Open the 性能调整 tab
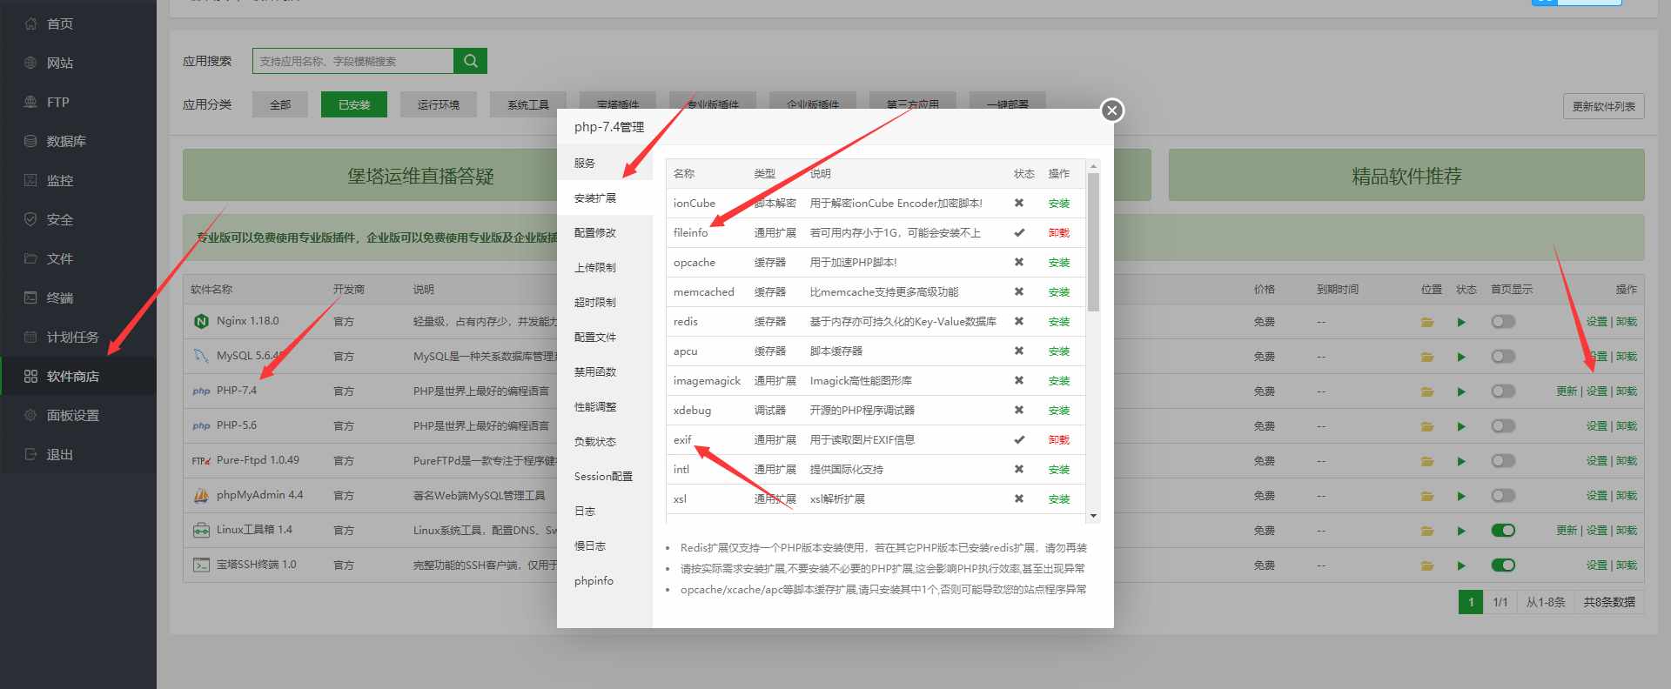This screenshot has width=1671, height=689. pyautogui.click(x=605, y=406)
